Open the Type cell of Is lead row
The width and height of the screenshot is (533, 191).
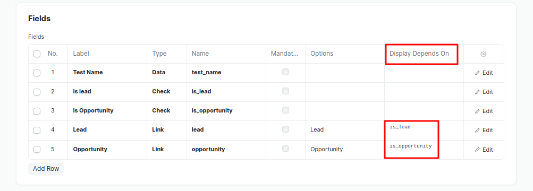pos(166,92)
